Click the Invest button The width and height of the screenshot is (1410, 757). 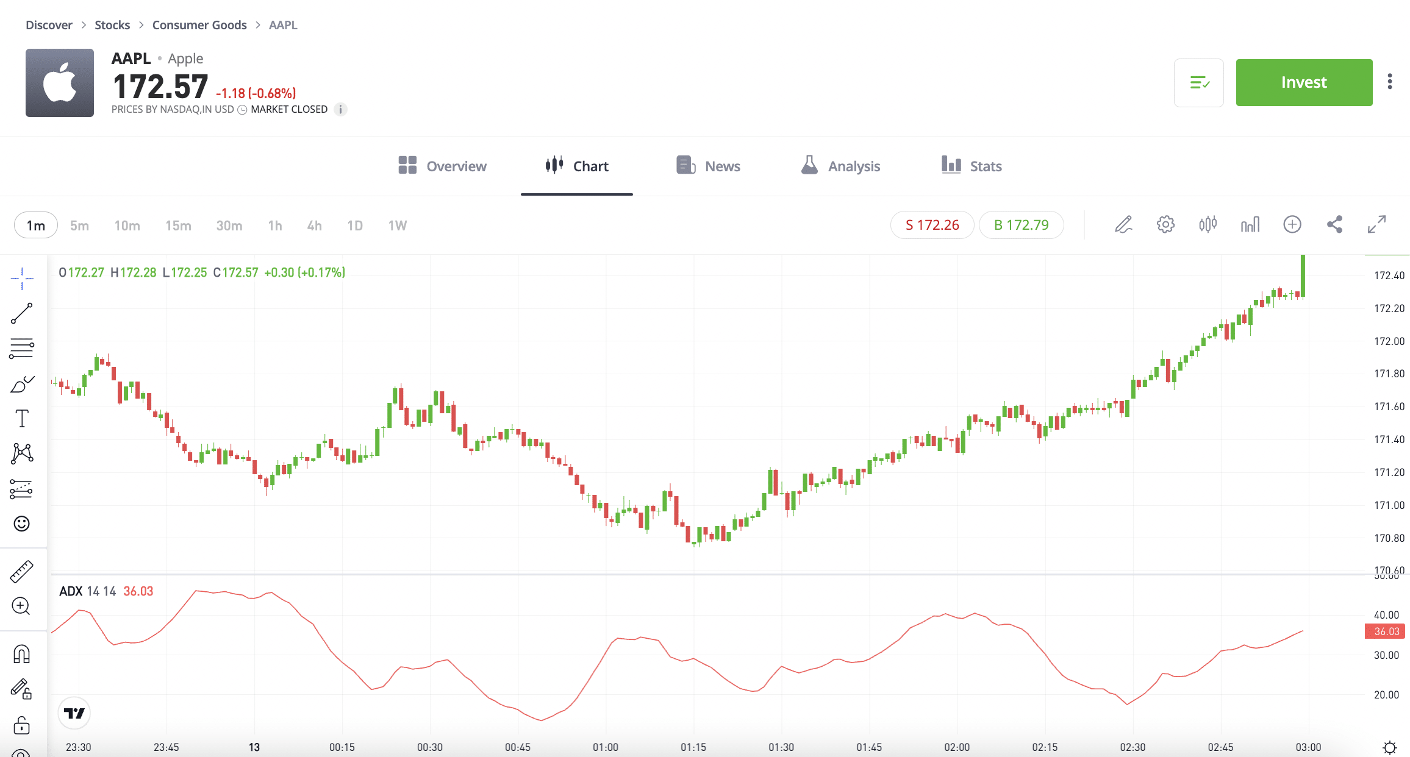point(1304,83)
